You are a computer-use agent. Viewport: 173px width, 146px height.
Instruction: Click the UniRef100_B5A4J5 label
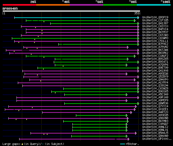(x=155, y=133)
